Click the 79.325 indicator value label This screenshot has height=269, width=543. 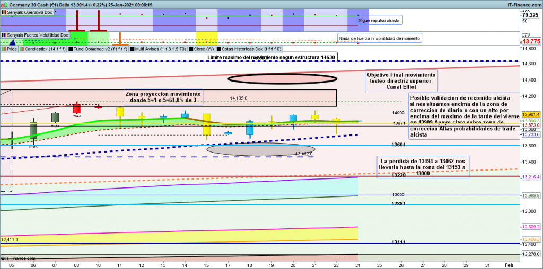(531, 15)
